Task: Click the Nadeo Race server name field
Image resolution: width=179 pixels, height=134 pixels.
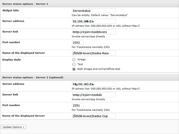Action: 94,53
